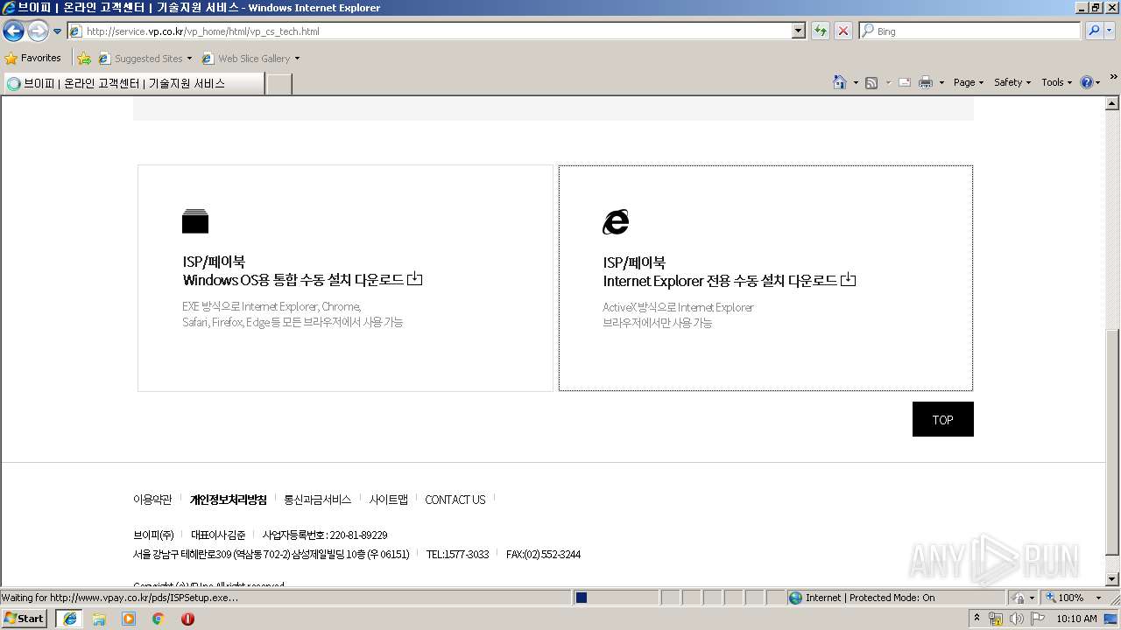Open the Favorites star button
The width and height of the screenshot is (1121, 630).
pos(32,58)
